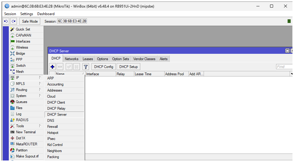Open CAPsMAN in the sidebar

point(26,35)
